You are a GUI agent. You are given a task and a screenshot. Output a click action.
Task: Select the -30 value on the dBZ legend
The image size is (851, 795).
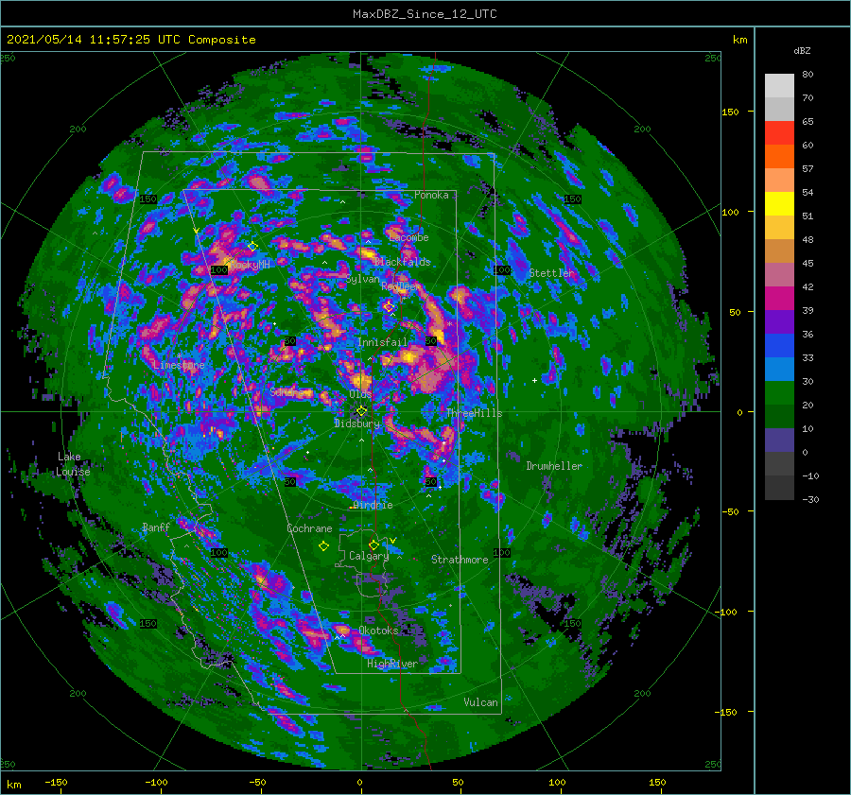click(x=810, y=499)
